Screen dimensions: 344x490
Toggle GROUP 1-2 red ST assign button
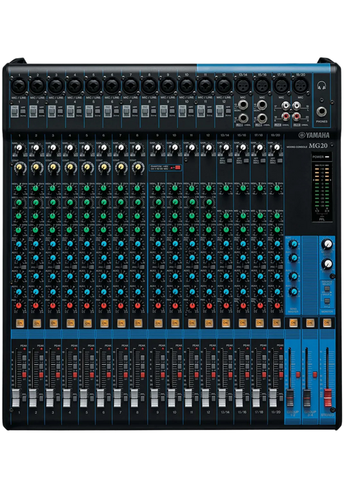click(298, 374)
